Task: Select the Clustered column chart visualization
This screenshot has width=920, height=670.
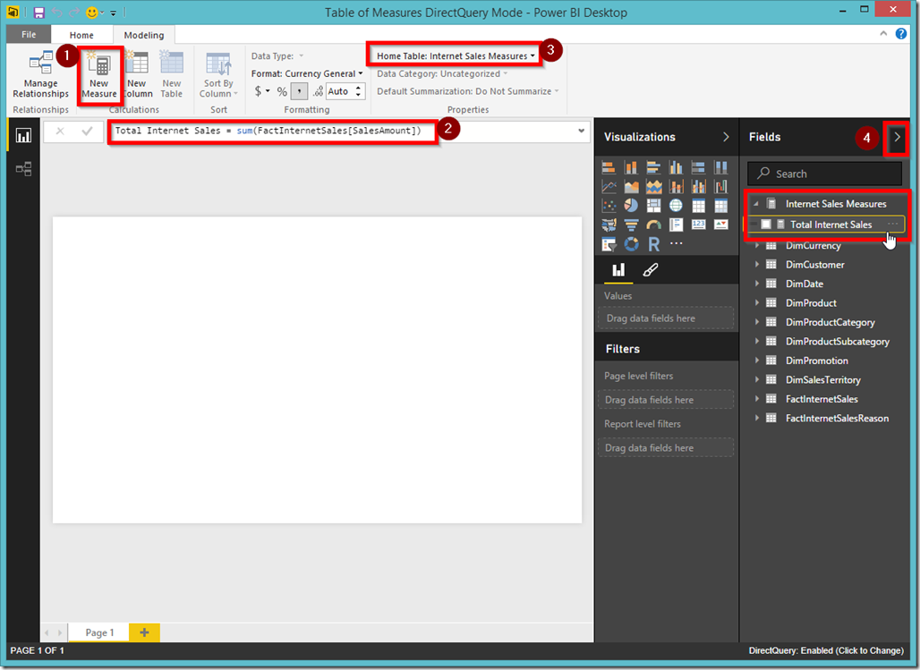Action: tap(676, 168)
